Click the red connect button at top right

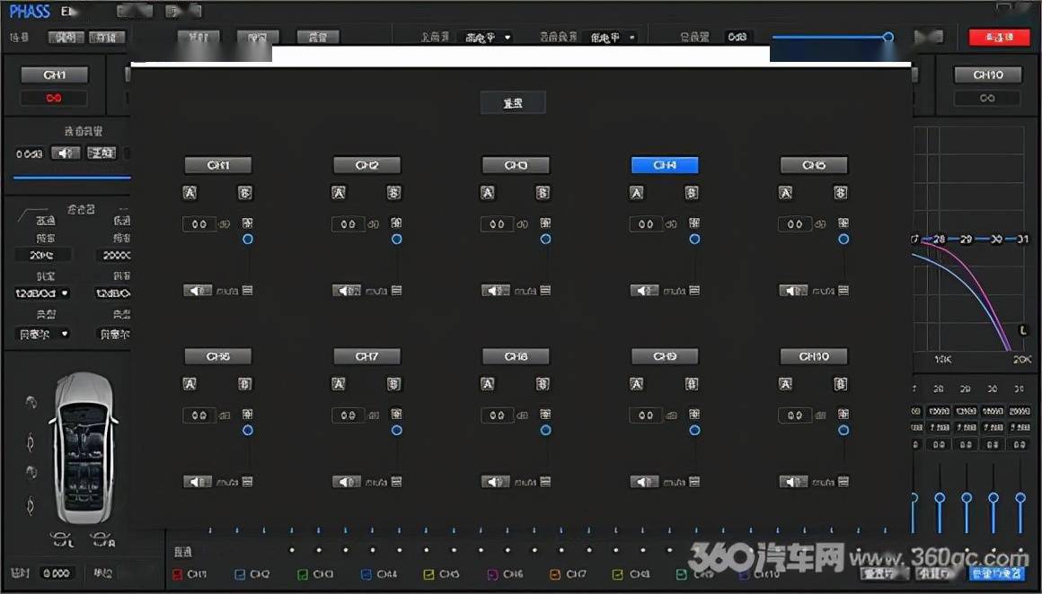tap(999, 37)
